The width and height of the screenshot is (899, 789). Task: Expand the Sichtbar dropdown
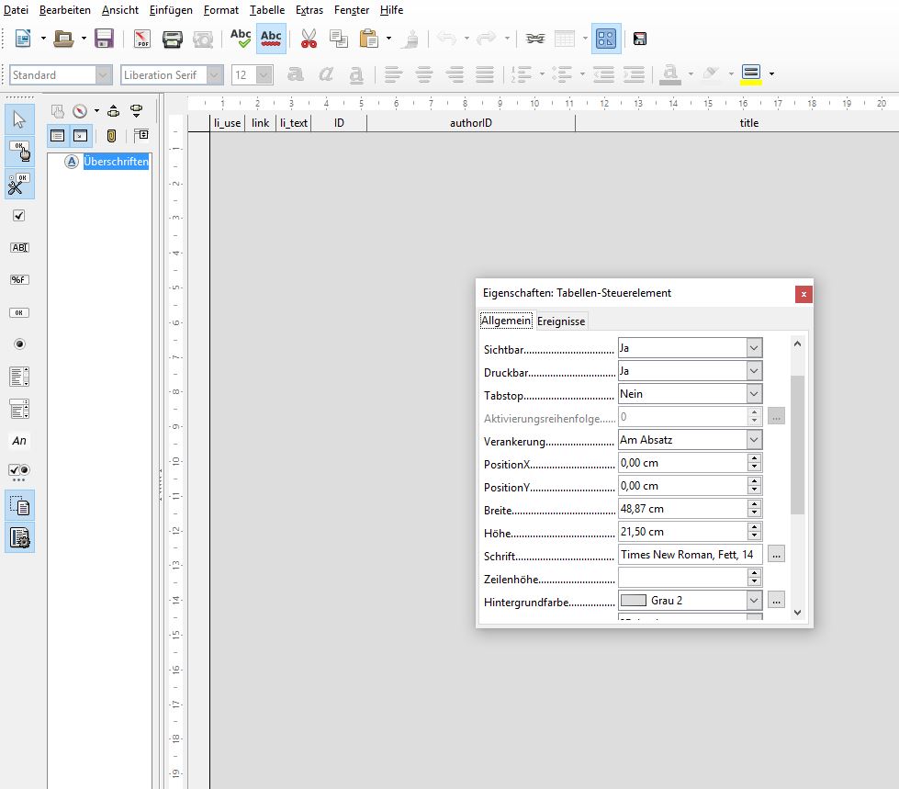pos(754,348)
